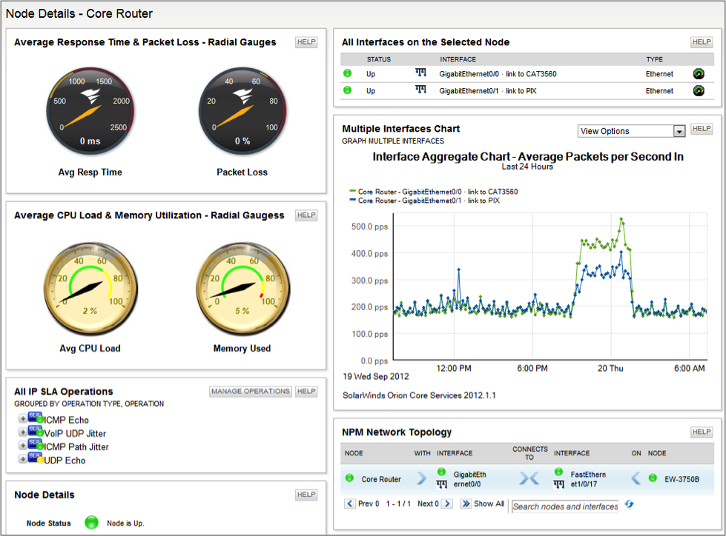This screenshot has width=726, height=536.
Task: Click green status icon of GigabitEthernet0/0
Action: (x=347, y=73)
